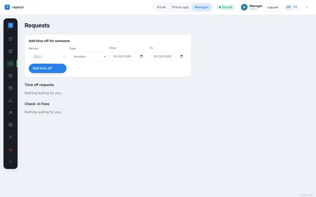Click the Manager avatar circle
The height and width of the screenshot is (197, 316).
tap(244, 7)
